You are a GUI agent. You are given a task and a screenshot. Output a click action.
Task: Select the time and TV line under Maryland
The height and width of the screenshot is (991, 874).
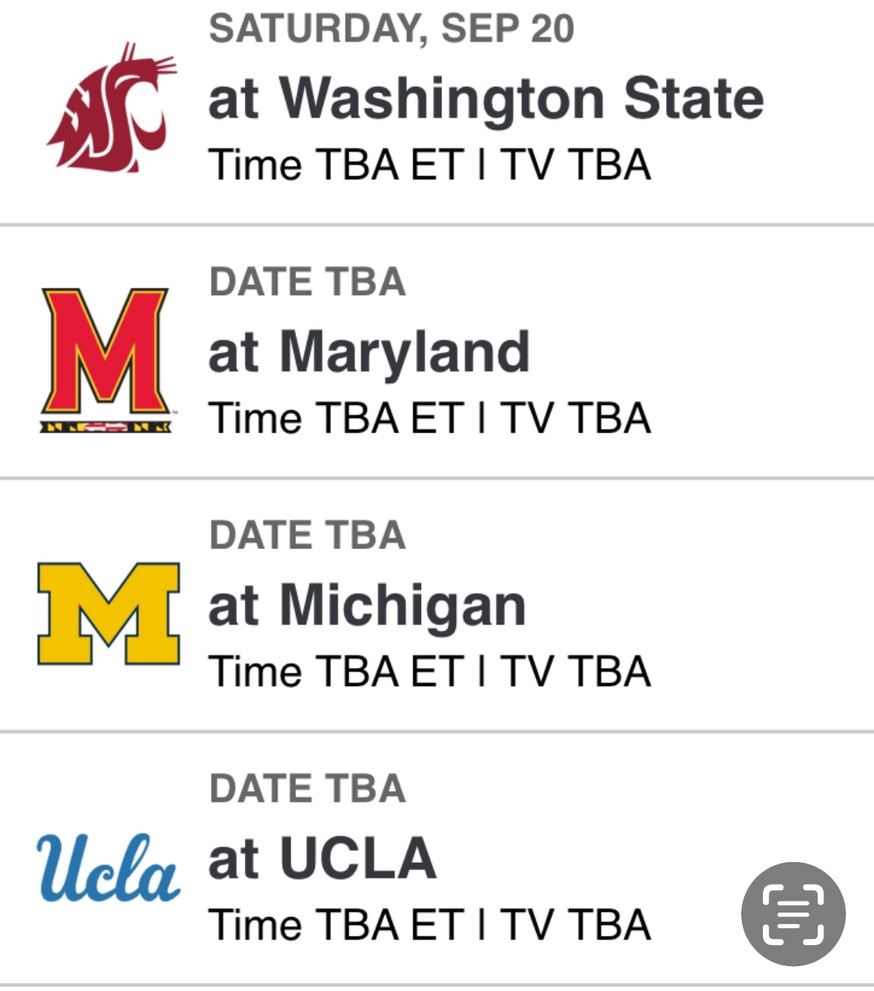click(430, 419)
